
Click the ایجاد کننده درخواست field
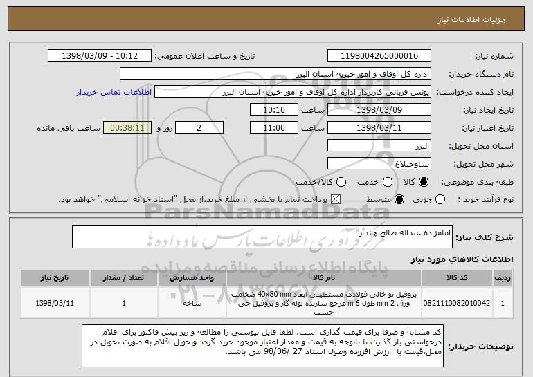pos(293,92)
